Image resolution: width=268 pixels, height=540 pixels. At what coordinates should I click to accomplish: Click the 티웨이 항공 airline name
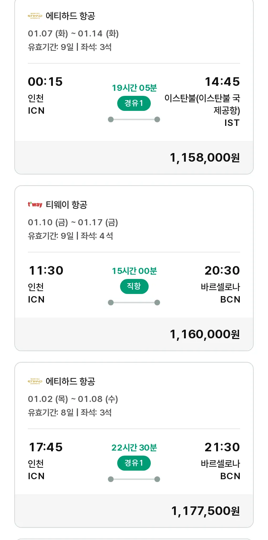pos(66,205)
